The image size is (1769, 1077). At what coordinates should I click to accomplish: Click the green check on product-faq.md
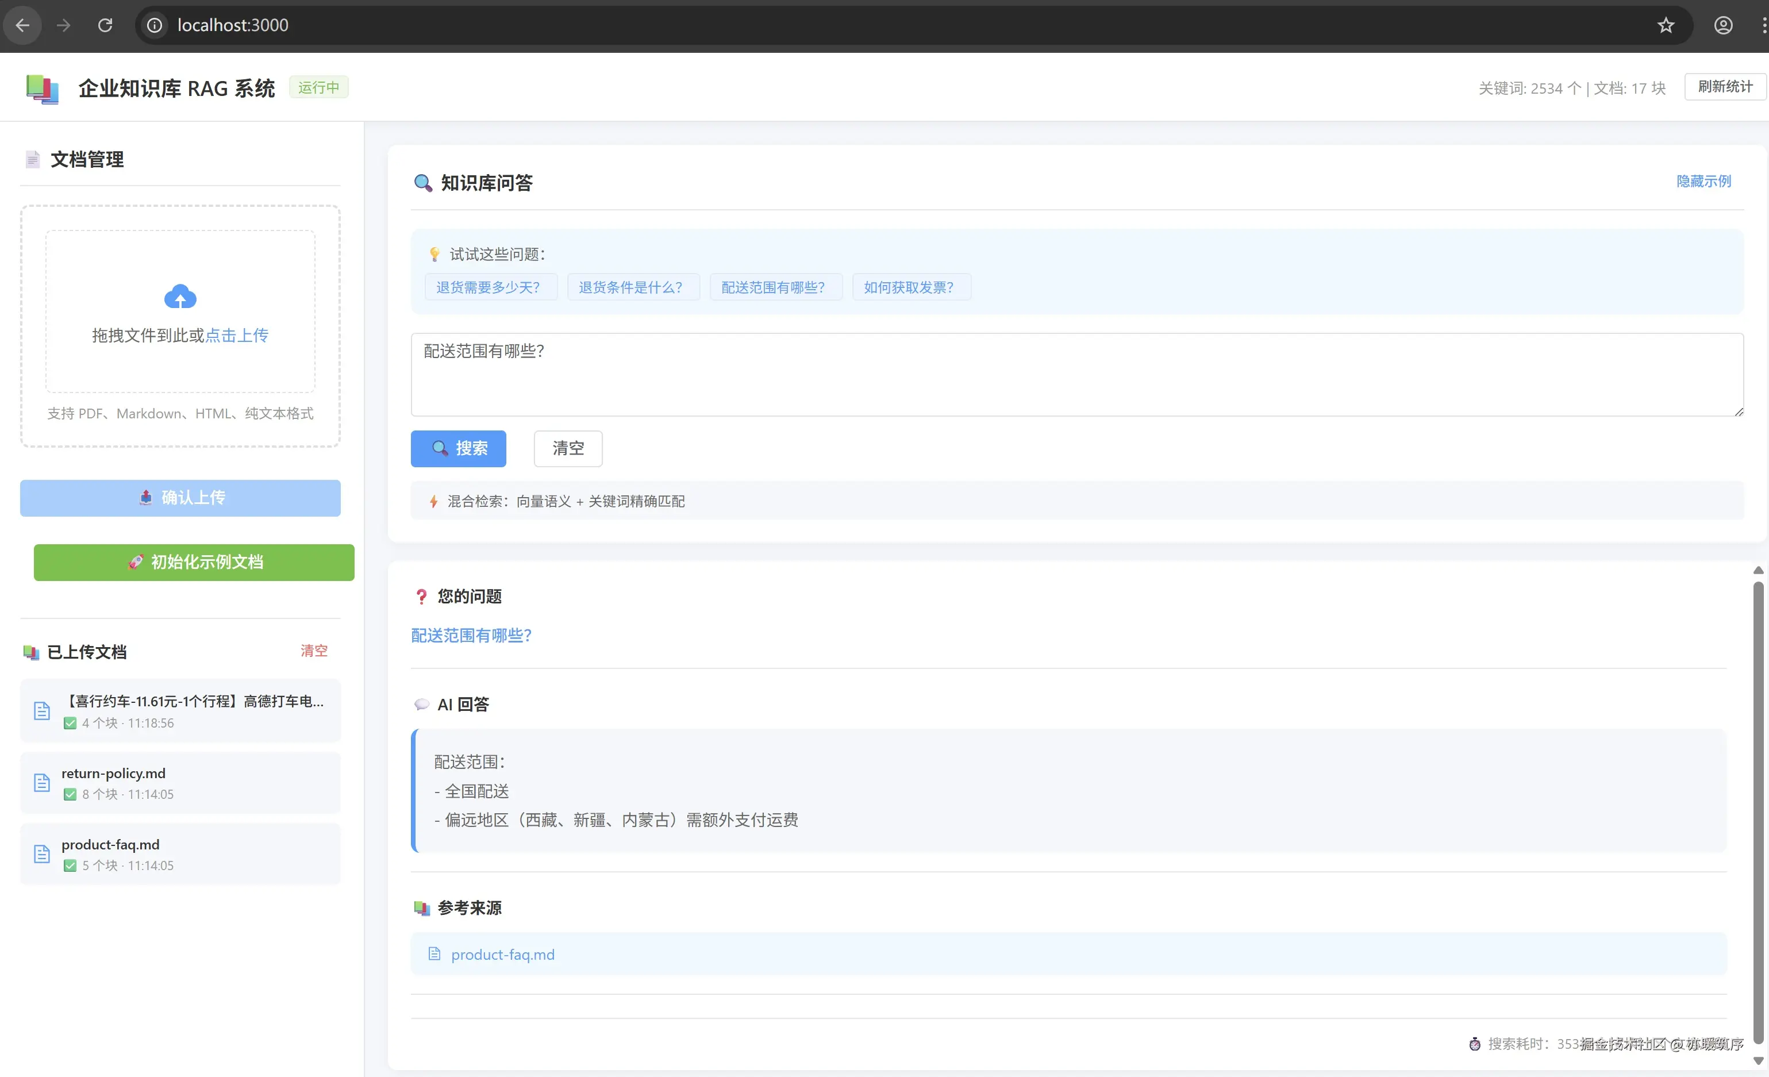[70, 866]
